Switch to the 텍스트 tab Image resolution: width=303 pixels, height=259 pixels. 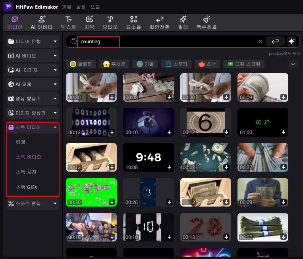pos(68,23)
